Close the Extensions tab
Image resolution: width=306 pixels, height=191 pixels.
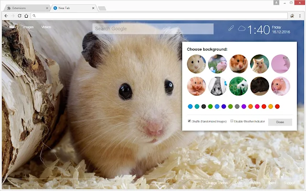coord(47,8)
